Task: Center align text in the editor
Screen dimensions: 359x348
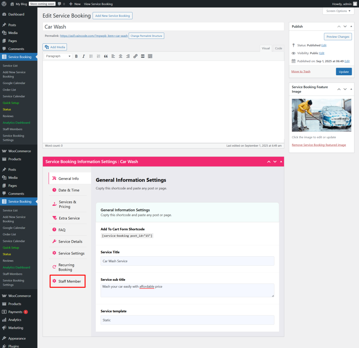Action: click(x=121, y=56)
